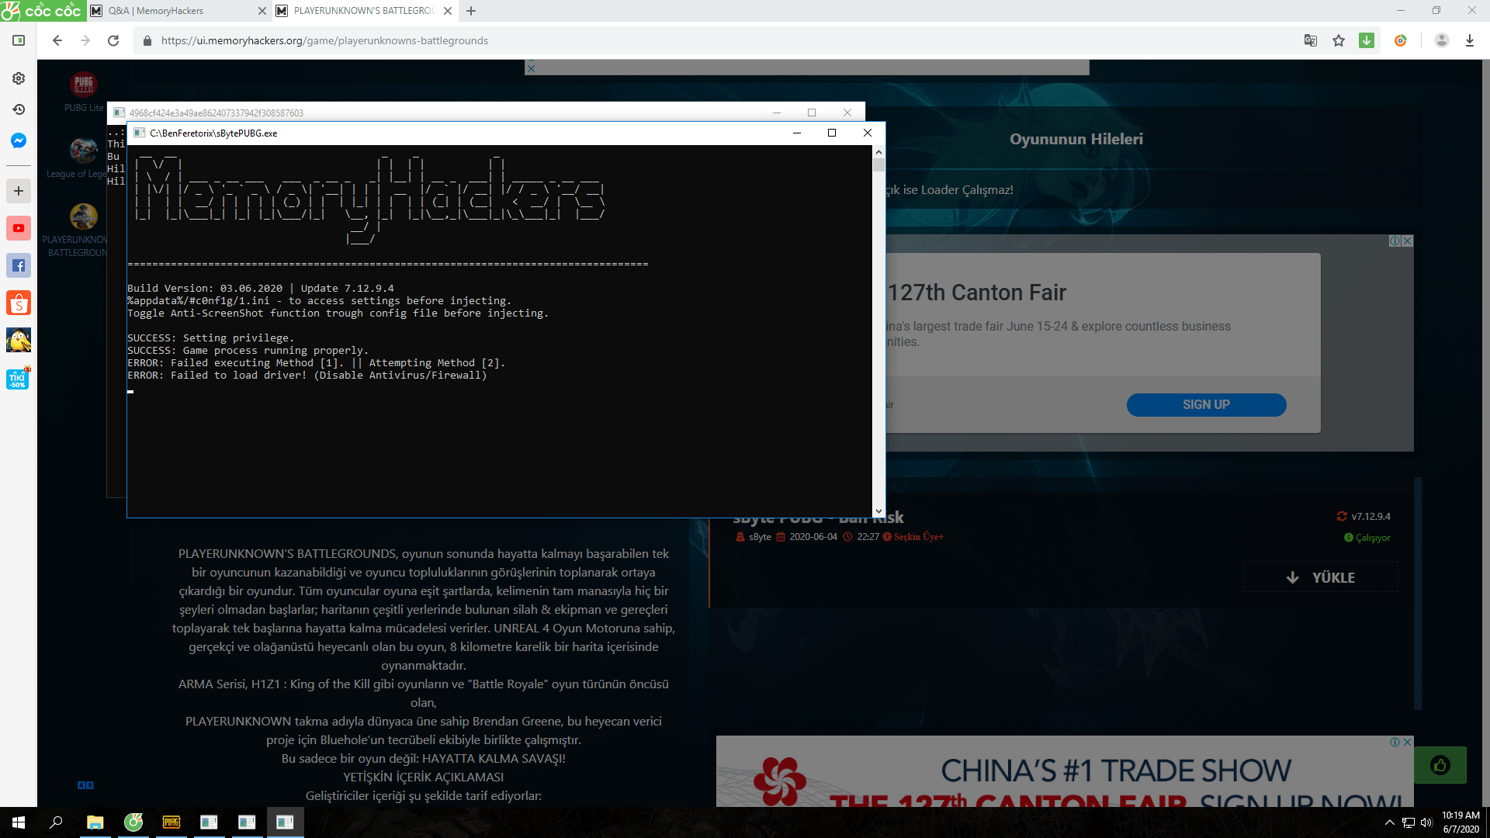
Task: Open Shopee in the sidebar
Action: pos(19,303)
